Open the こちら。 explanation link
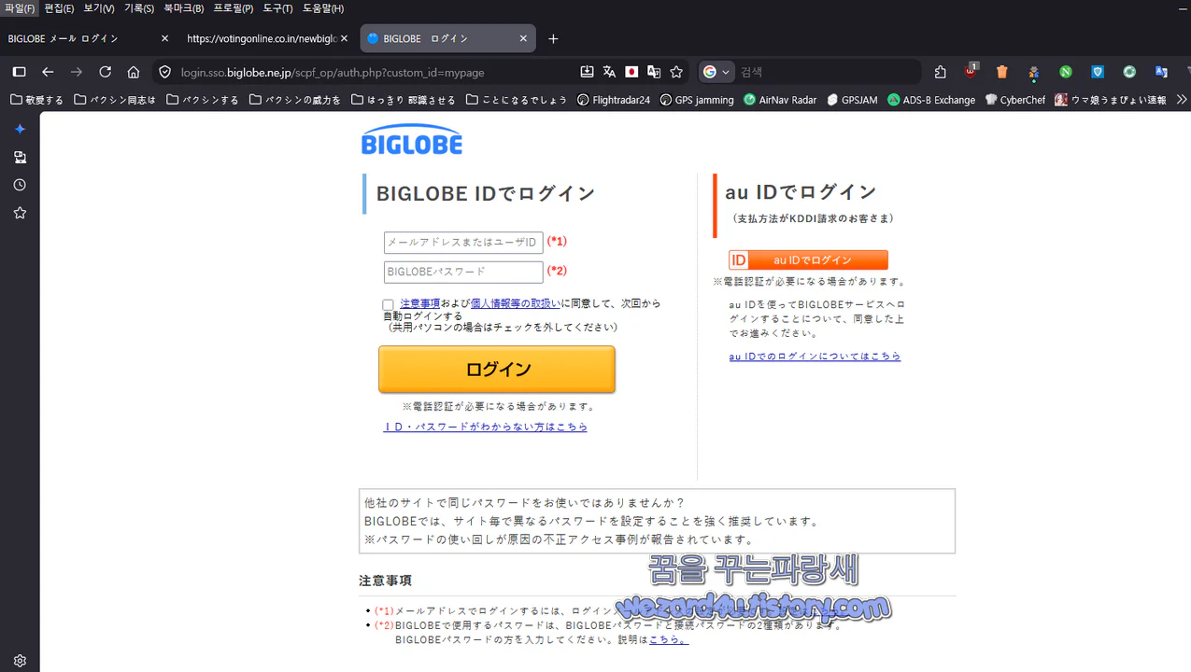The height and width of the screenshot is (672, 1191). tap(669, 639)
